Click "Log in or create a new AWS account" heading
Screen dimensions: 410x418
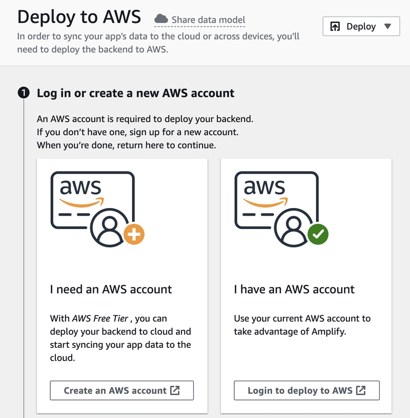(136, 93)
